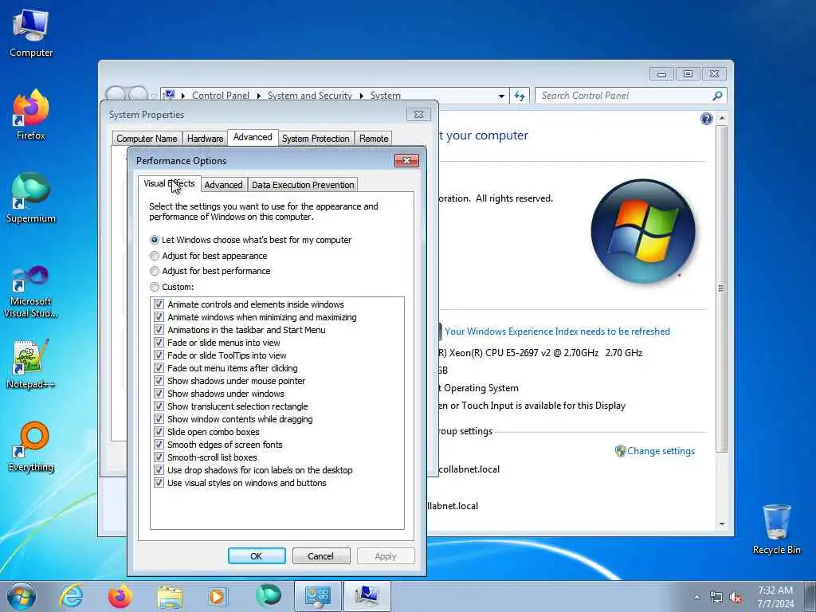The height and width of the screenshot is (612, 816).
Task: Click Cancel in Performance Options
Action: click(x=320, y=556)
